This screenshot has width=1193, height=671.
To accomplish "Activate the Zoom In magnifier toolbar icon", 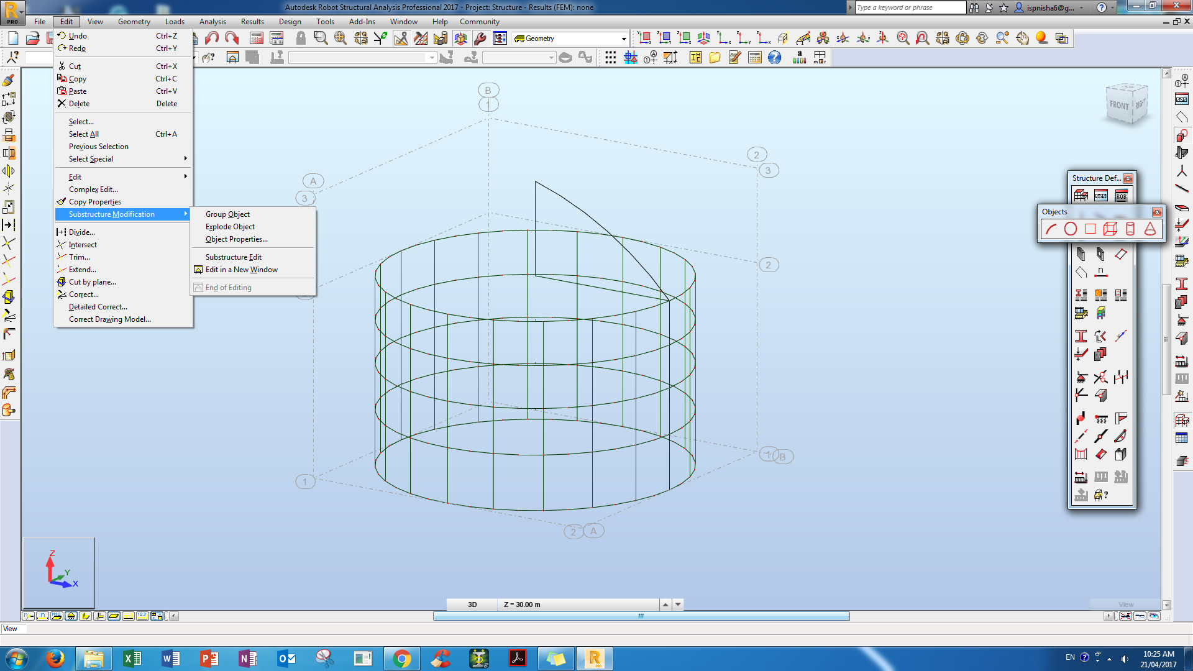I will click(1001, 38).
